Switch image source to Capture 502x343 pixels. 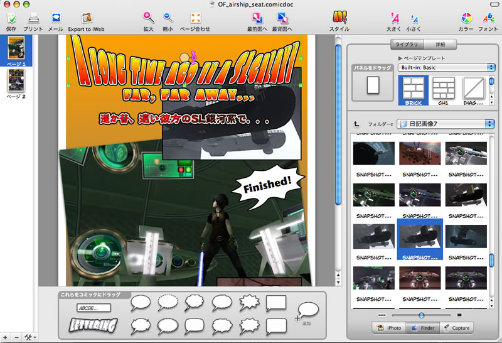click(457, 328)
